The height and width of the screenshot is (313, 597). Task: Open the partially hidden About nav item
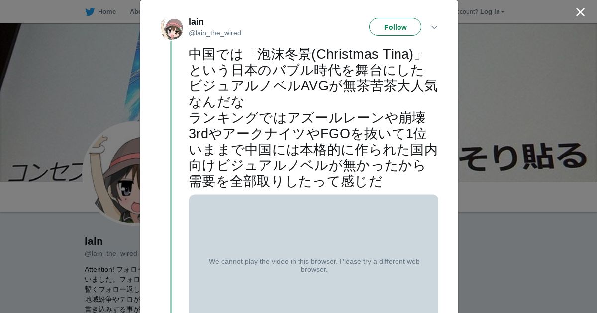(x=134, y=12)
